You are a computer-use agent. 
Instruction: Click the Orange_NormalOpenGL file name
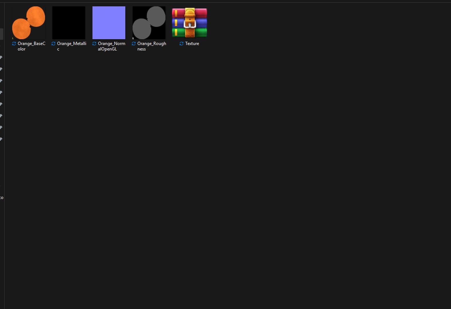112,46
